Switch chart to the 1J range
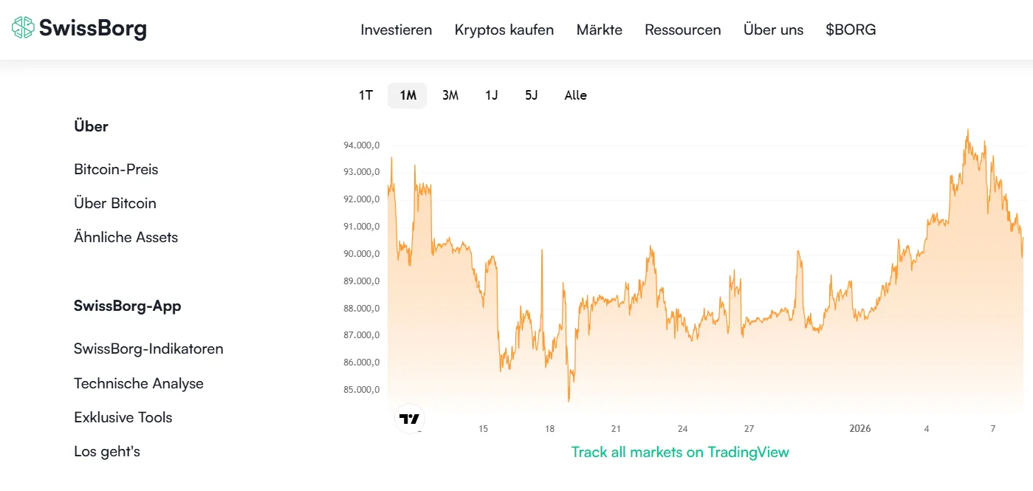This screenshot has height=491, width=1033. tap(492, 95)
